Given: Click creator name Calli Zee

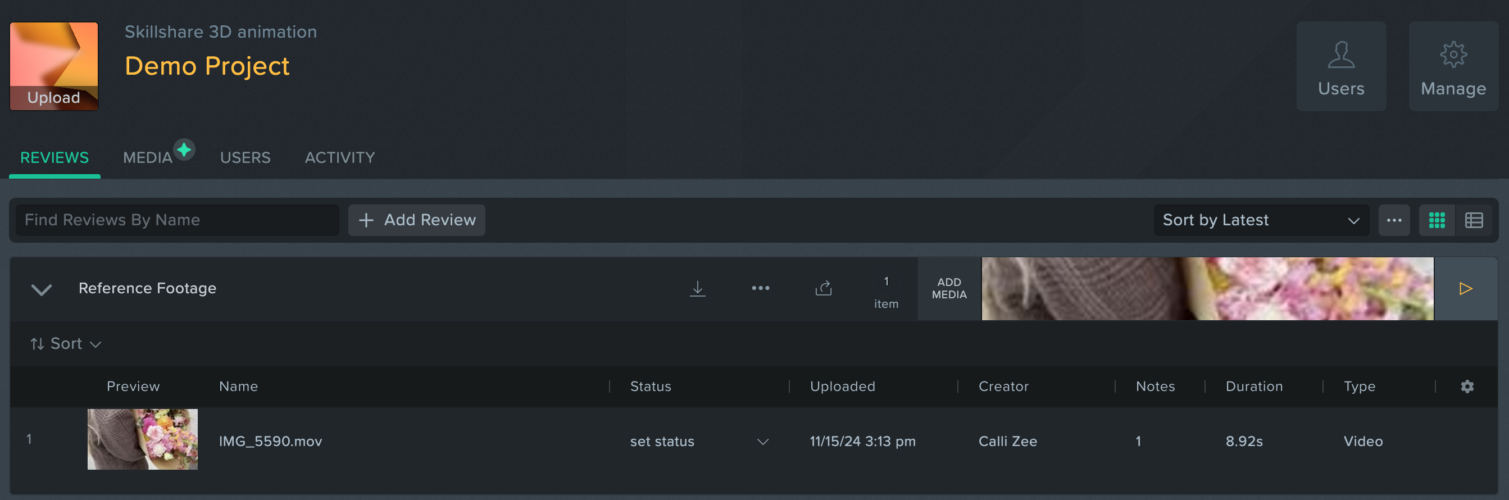Looking at the screenshot, I should point(1007,442).
